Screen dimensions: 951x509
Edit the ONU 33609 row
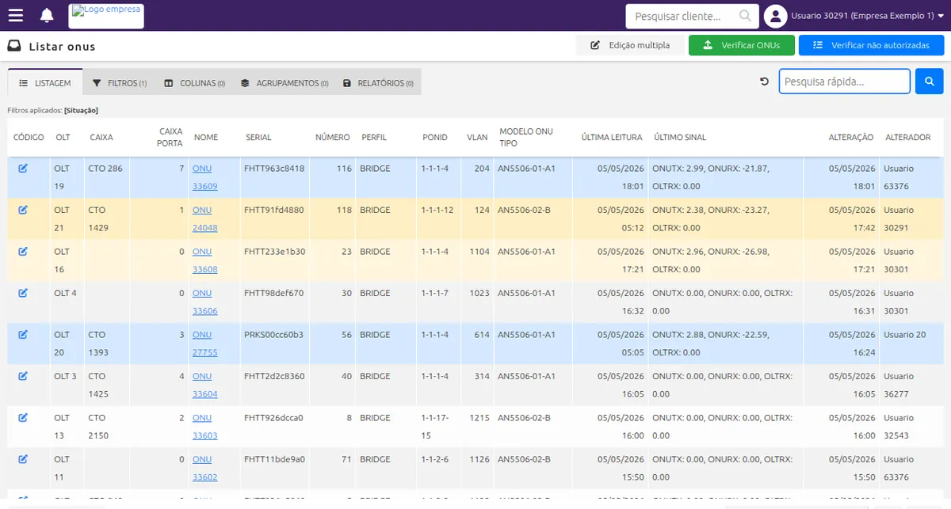coord(23,168)
